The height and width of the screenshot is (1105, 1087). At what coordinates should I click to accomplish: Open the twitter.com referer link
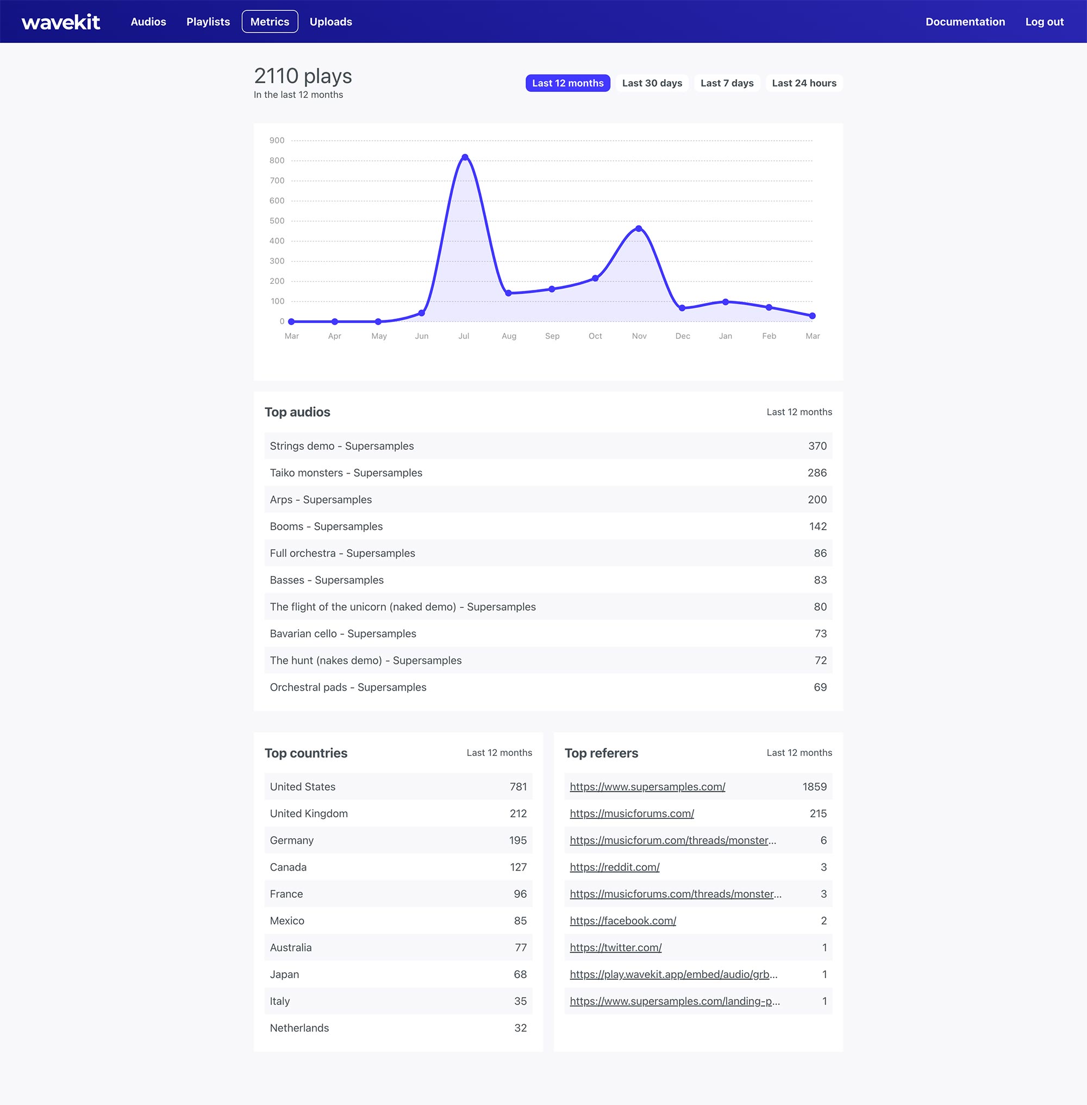tap(615, 948)
